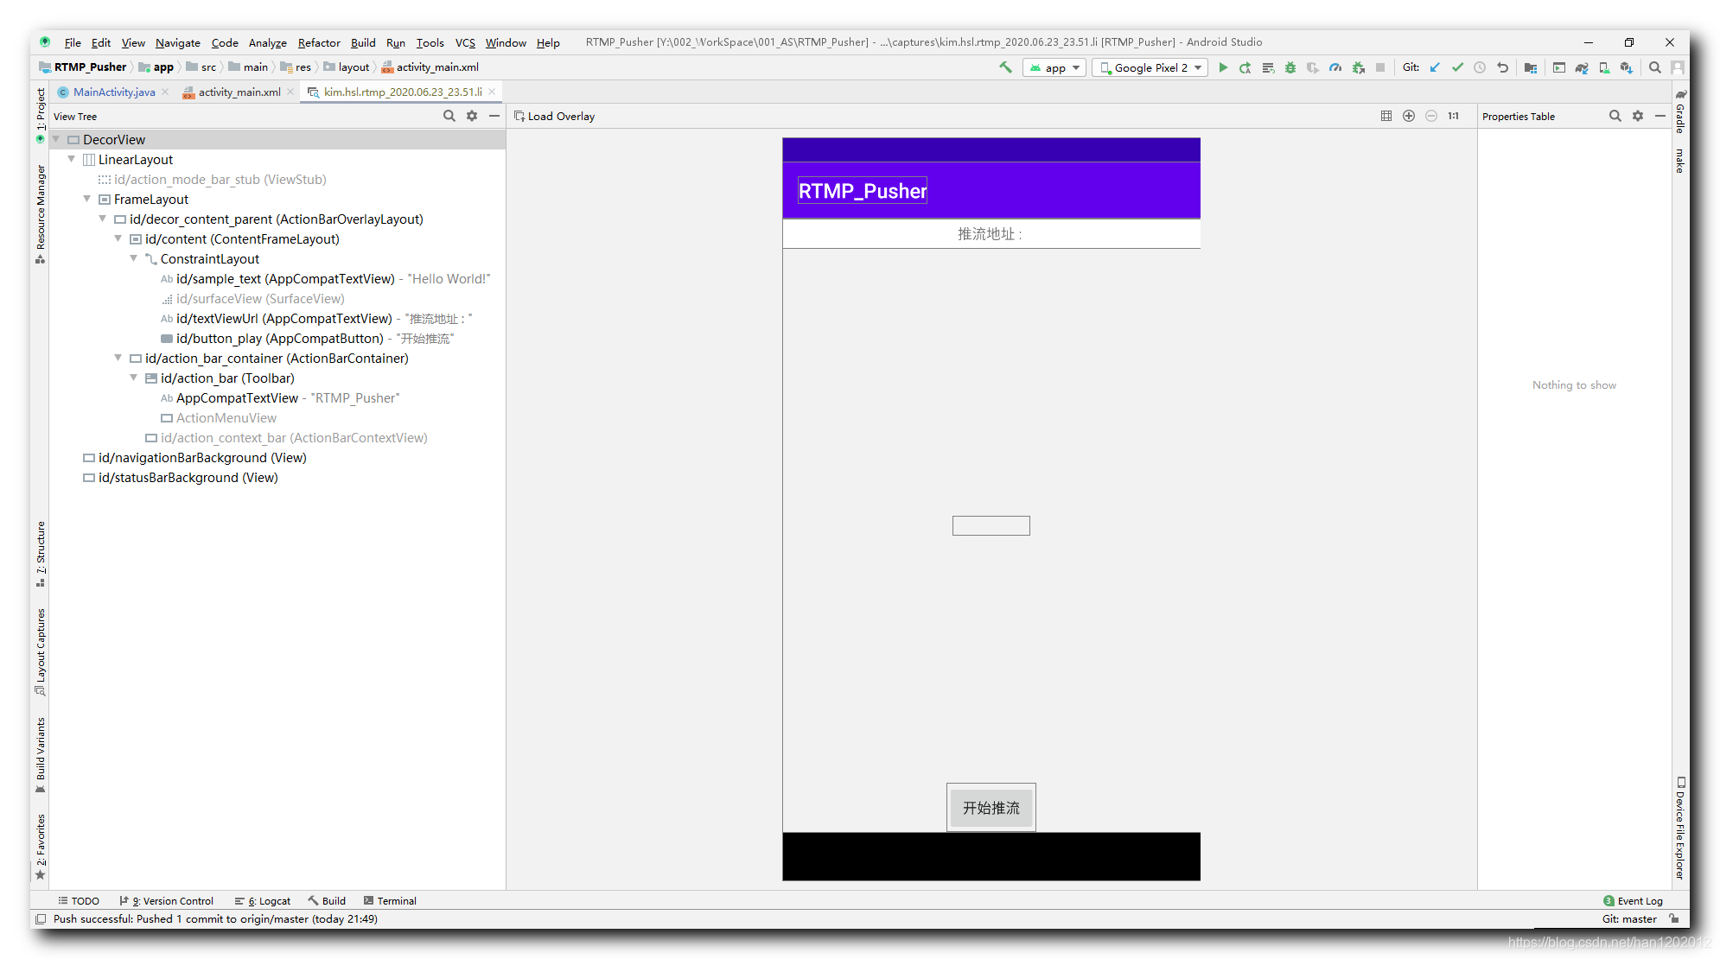Screen dimensions: 1720x959
Task: Toggle the 1:1 actual size view
Action: [x=1454, y=116]
